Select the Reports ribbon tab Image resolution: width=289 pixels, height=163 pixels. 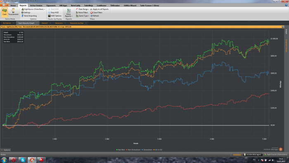pos(23,5)
